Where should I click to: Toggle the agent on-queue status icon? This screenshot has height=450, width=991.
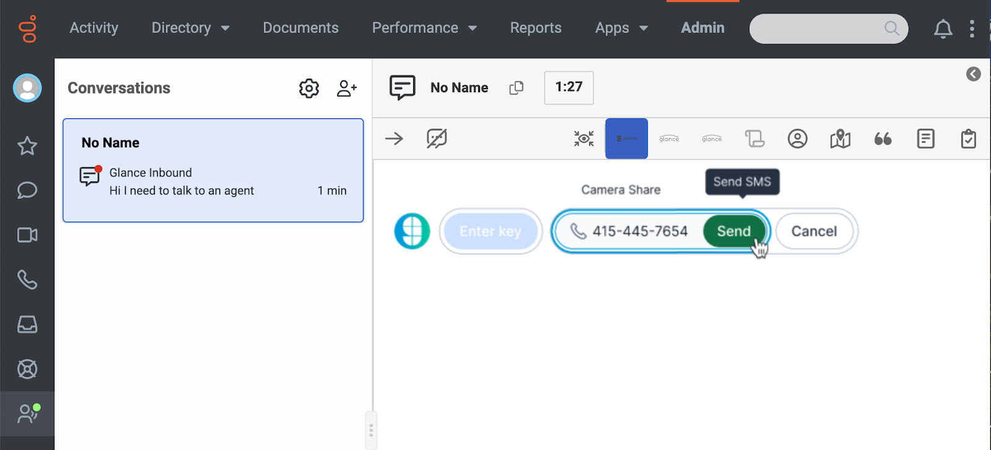tap(27, 413)
